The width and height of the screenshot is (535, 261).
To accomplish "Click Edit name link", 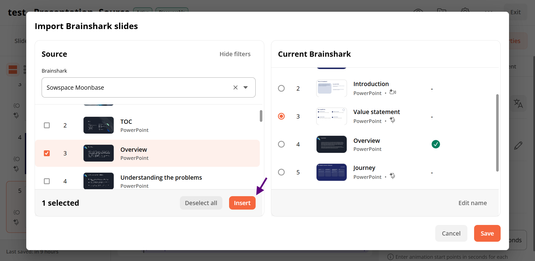I will [472, 203].
